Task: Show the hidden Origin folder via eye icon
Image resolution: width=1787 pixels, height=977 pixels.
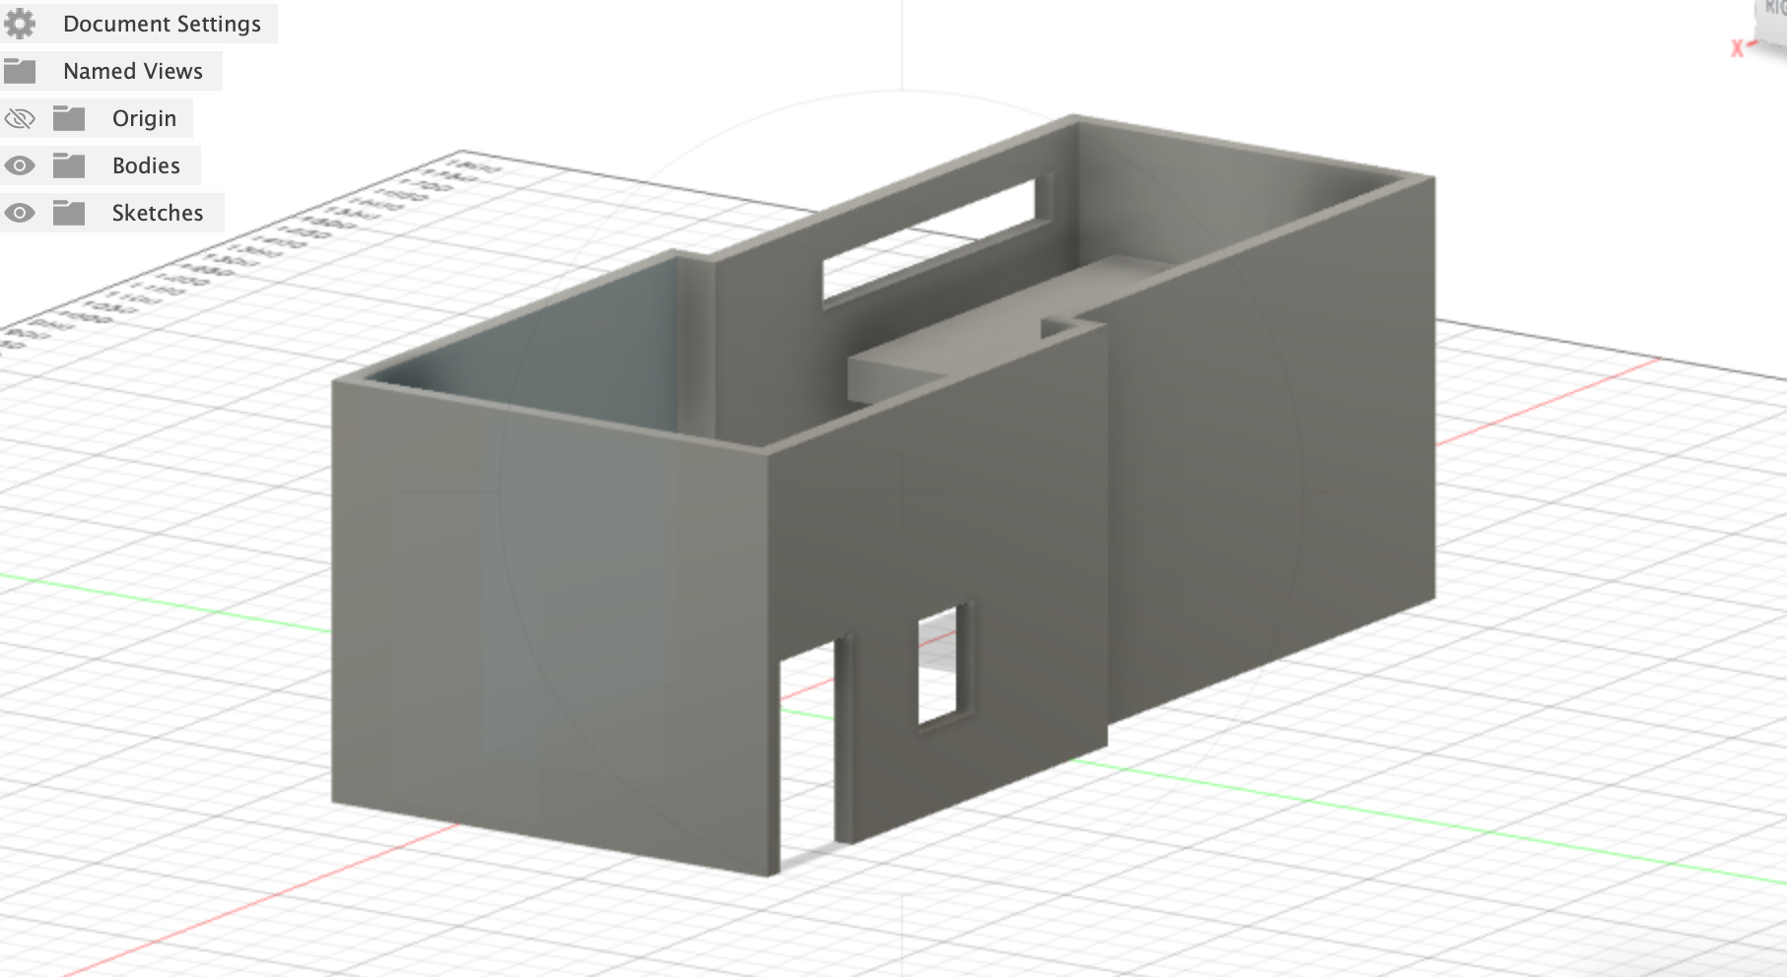Action: click(20, 118)
